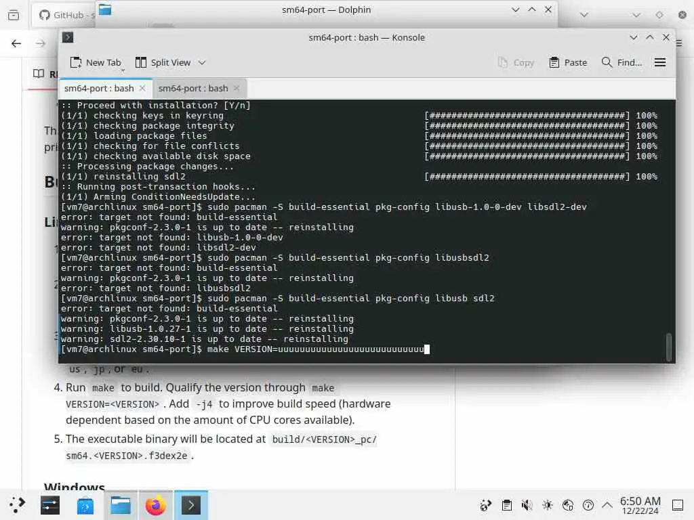Click the system updates tray icon
This screenshot has width=694, height=520.
pyautogui.click(x=485, y=505)
